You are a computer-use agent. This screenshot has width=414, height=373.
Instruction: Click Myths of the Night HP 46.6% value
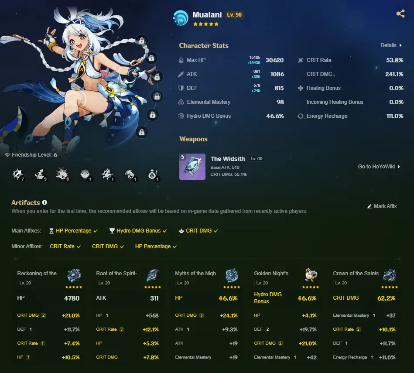pos(228,298)
